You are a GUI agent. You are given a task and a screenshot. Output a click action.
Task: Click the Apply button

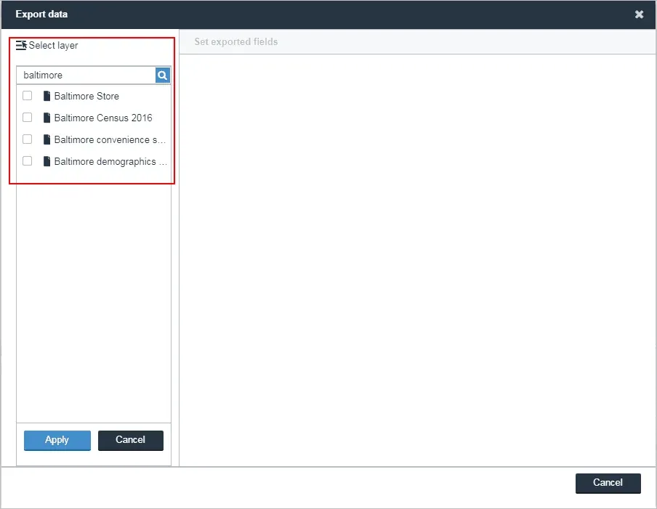pos(57,440)
